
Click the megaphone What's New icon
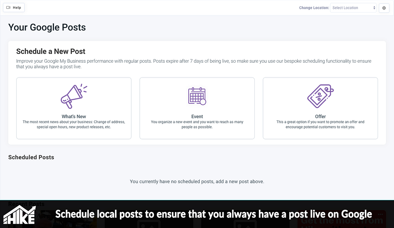[74, 96]
